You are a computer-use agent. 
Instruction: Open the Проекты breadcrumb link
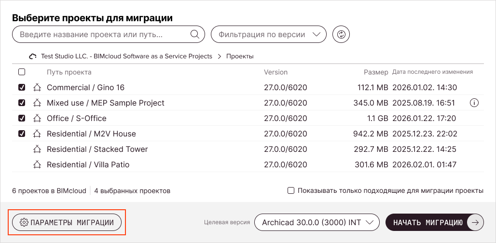(240, 56)
